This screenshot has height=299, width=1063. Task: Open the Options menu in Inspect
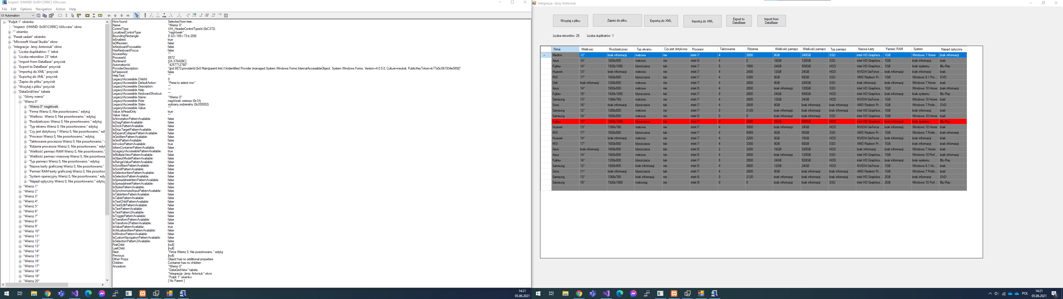[x=25, y=9]
